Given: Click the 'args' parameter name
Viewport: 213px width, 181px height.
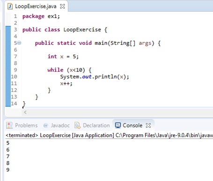Looking at the screenshot, I should (x=145, y=43).
